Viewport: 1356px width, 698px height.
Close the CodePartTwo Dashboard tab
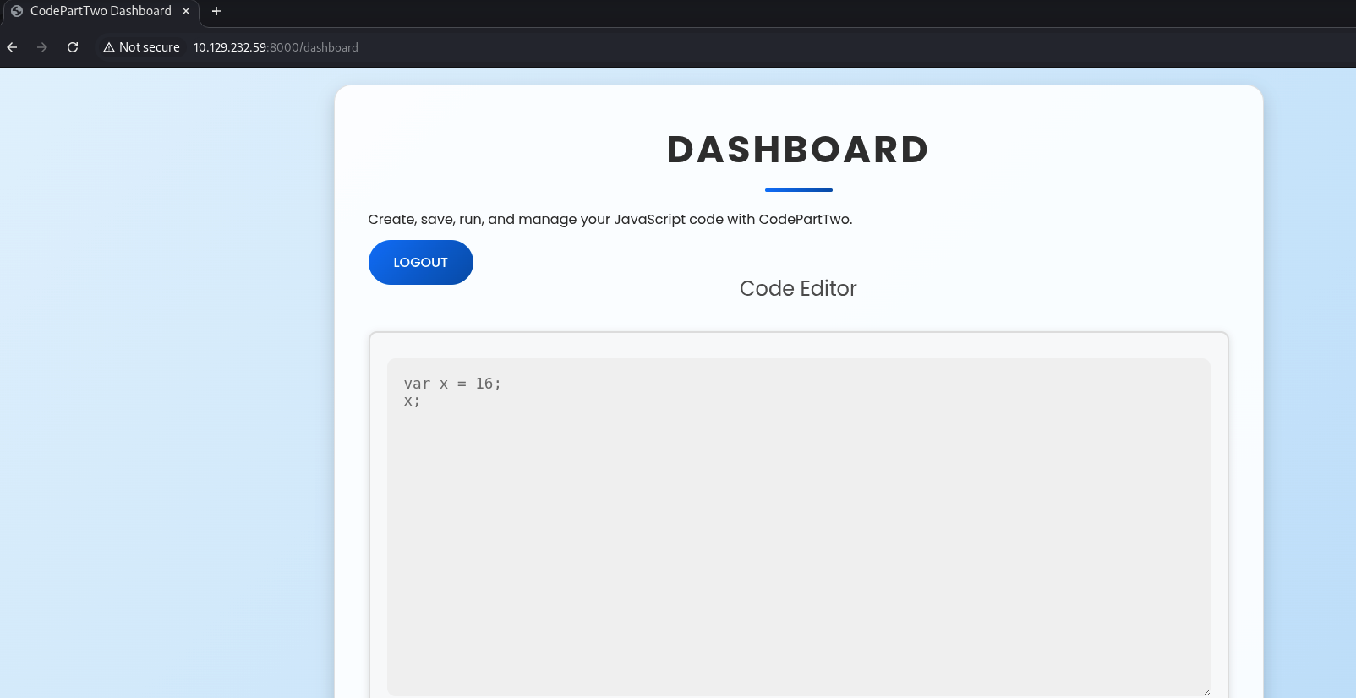(x=186, y=11)
